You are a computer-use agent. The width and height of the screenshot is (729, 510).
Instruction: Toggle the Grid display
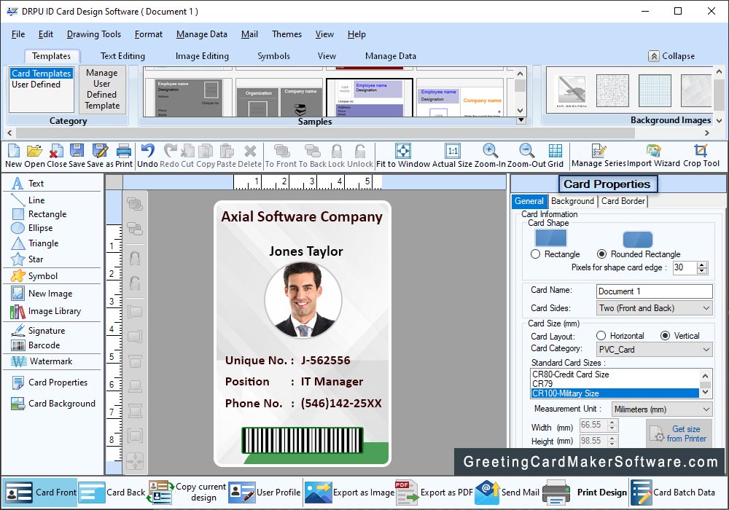tap(555, 156)
